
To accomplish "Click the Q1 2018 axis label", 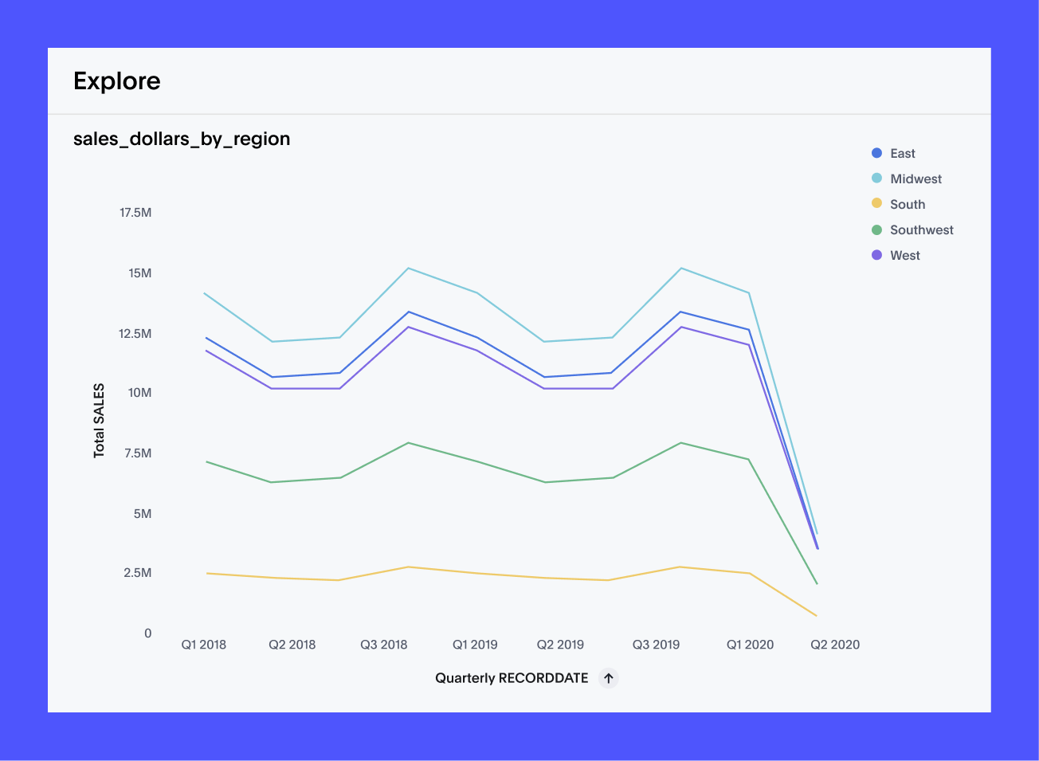I will tap(205, 644).
